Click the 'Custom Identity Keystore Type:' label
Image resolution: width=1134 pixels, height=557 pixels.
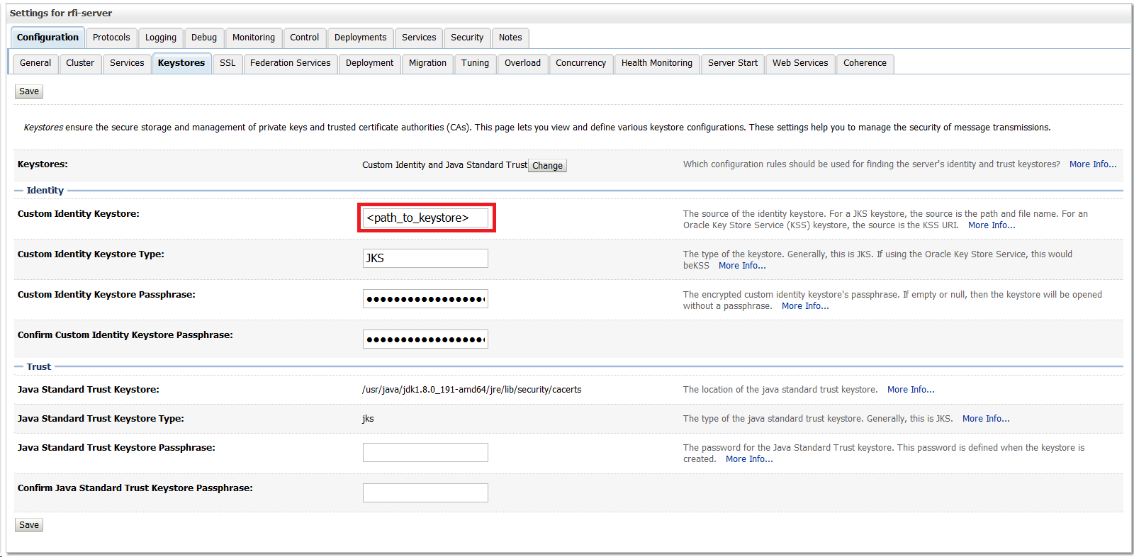coord(91,254)
